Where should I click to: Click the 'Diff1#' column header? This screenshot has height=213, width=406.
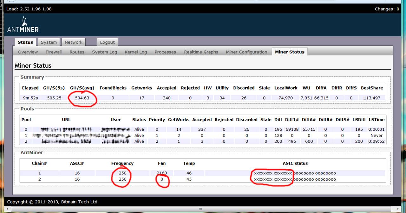tap(292, 120)
